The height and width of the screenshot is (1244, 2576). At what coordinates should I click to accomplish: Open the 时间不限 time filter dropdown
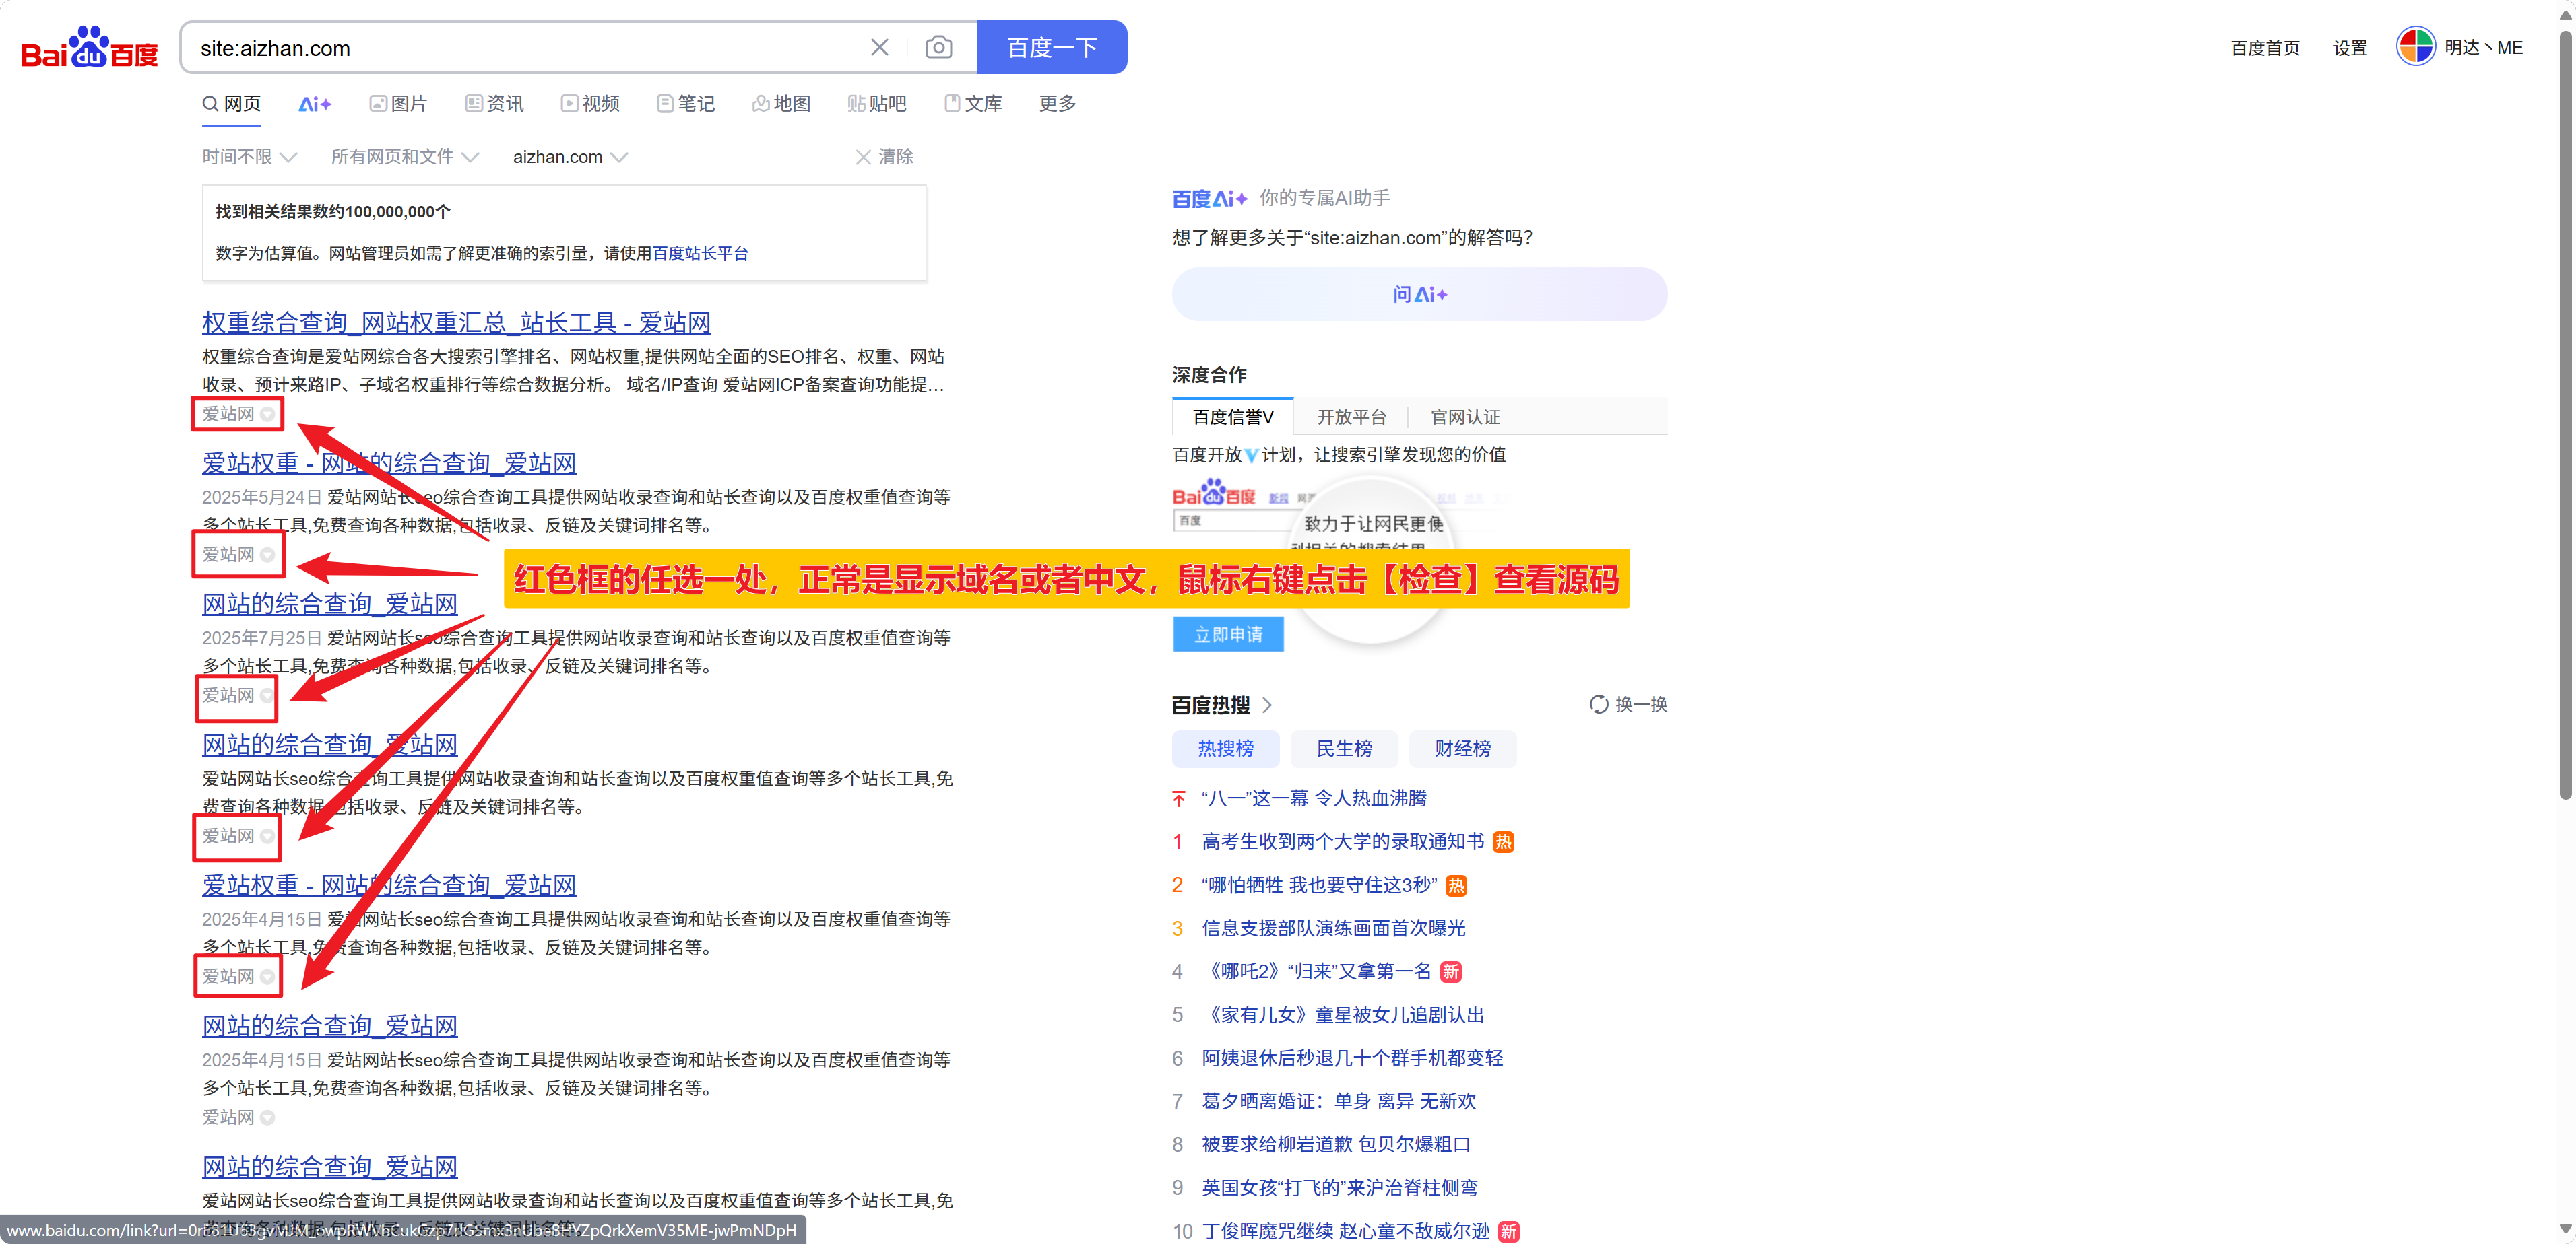(x=249, y=157)
